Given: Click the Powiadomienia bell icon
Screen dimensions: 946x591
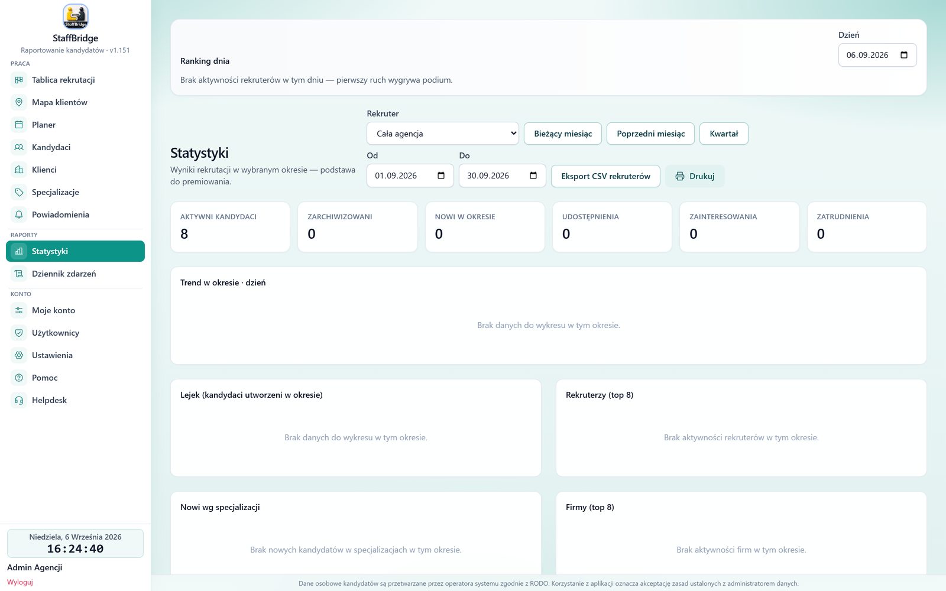Looking at the screenshot, I should 19,215.
